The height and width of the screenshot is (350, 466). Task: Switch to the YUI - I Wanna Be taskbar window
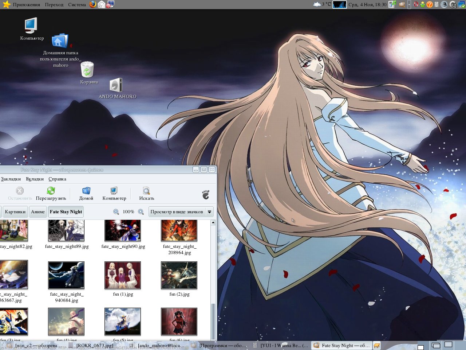[281, 345]
